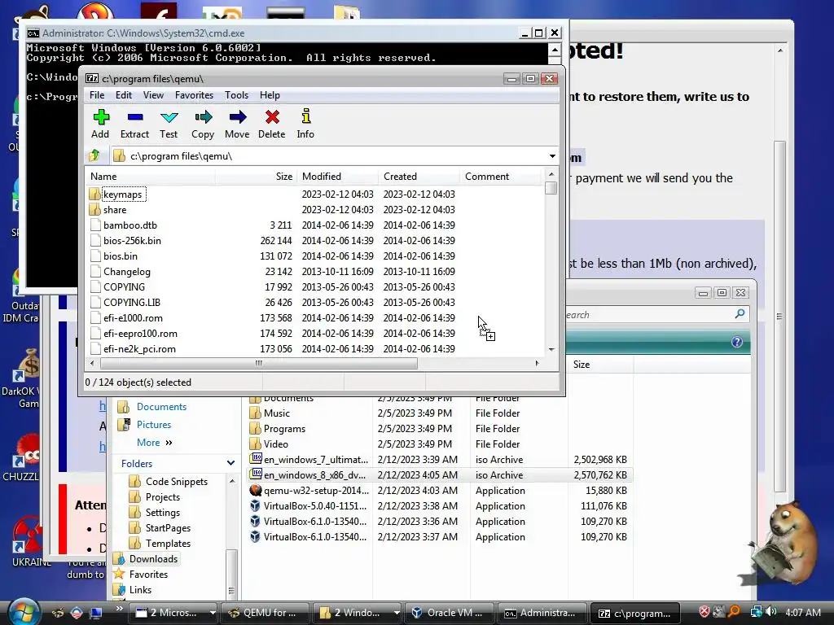The height and width of the screenshot is (625, 834).
Task: Click the 7-Zip vertical scrollbar thumb
Action: [x=551, y=188]
